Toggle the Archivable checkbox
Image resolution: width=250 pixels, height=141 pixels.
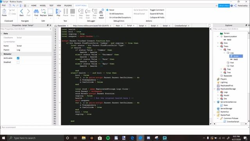(18, 58)
